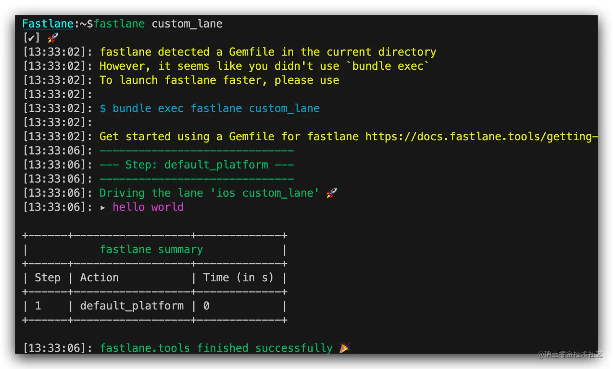Image resolution: width=613 pixels, height=369 pixels.
Task: Click the 'hello world' output text
Action: click(x=148, y=207)
